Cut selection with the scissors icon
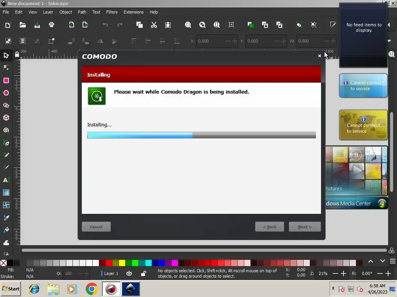The image size is (397, 297). [154, 25]
